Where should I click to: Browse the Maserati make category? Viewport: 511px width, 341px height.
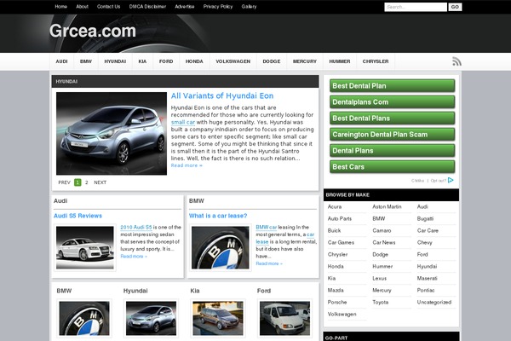pos(428,279)
